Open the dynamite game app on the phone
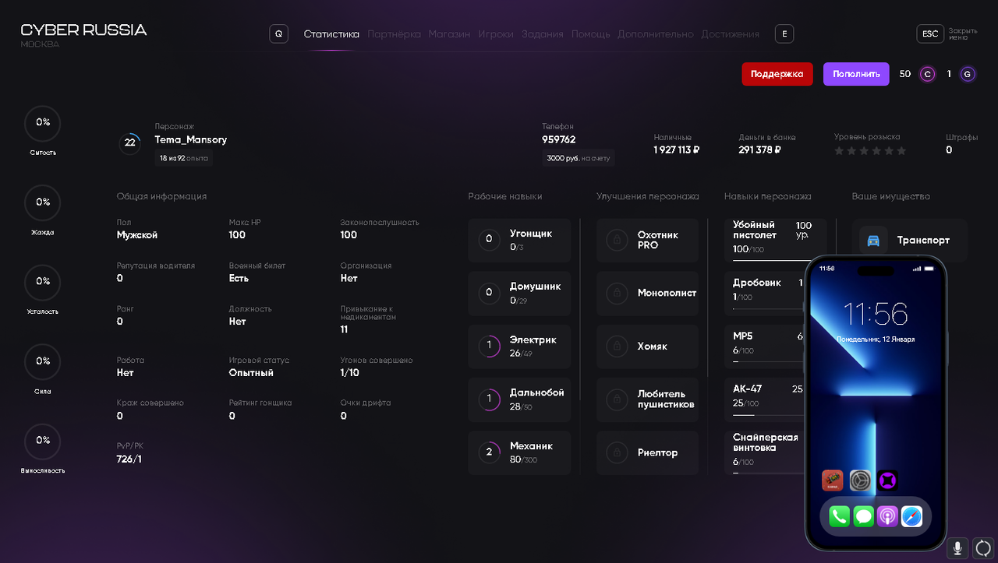The image size is (998, 563). click(x=833, y=480)
